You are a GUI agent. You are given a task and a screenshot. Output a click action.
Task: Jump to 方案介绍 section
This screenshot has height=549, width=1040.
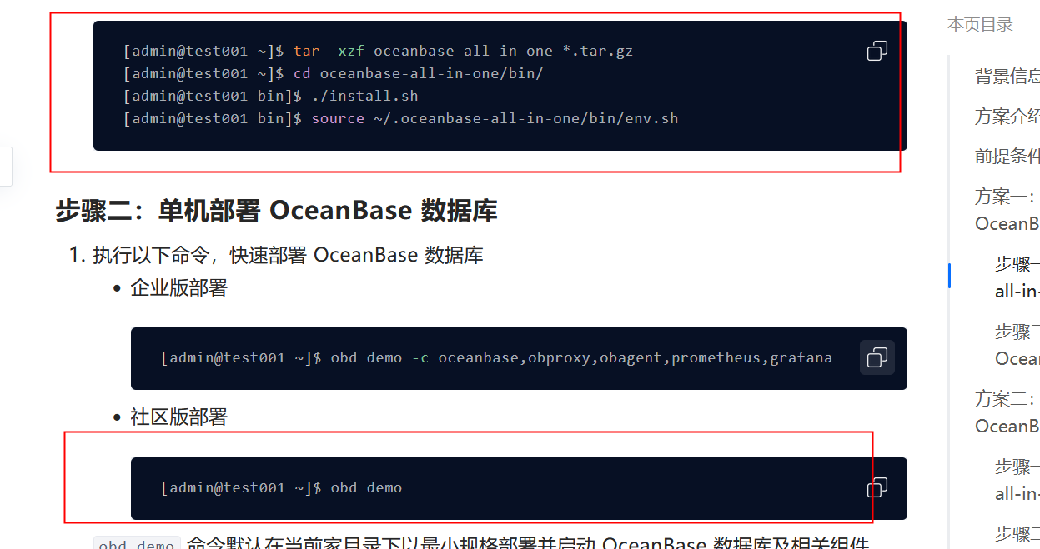(x=1007, y=117)
